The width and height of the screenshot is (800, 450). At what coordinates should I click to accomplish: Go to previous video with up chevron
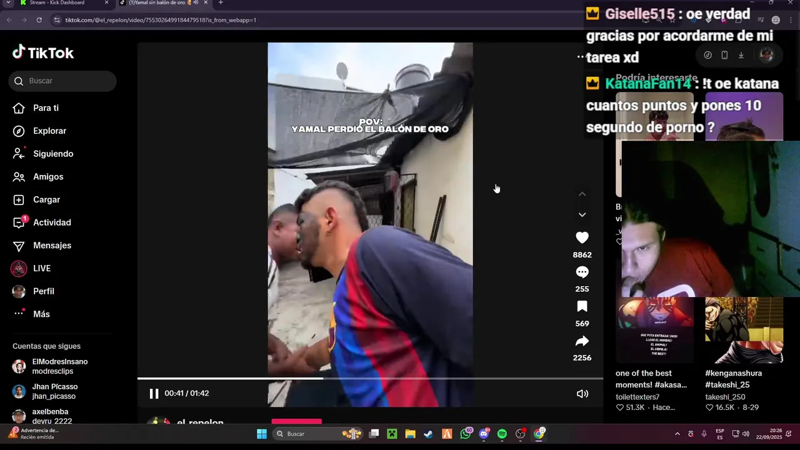(582, 194)
